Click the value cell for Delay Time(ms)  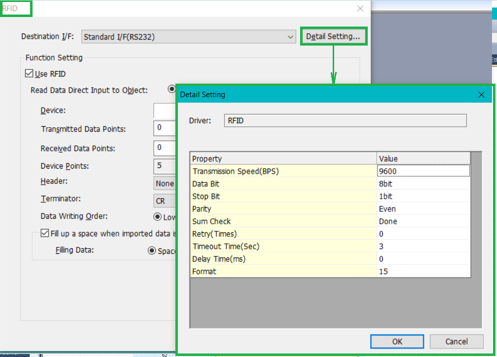(423, 259)
